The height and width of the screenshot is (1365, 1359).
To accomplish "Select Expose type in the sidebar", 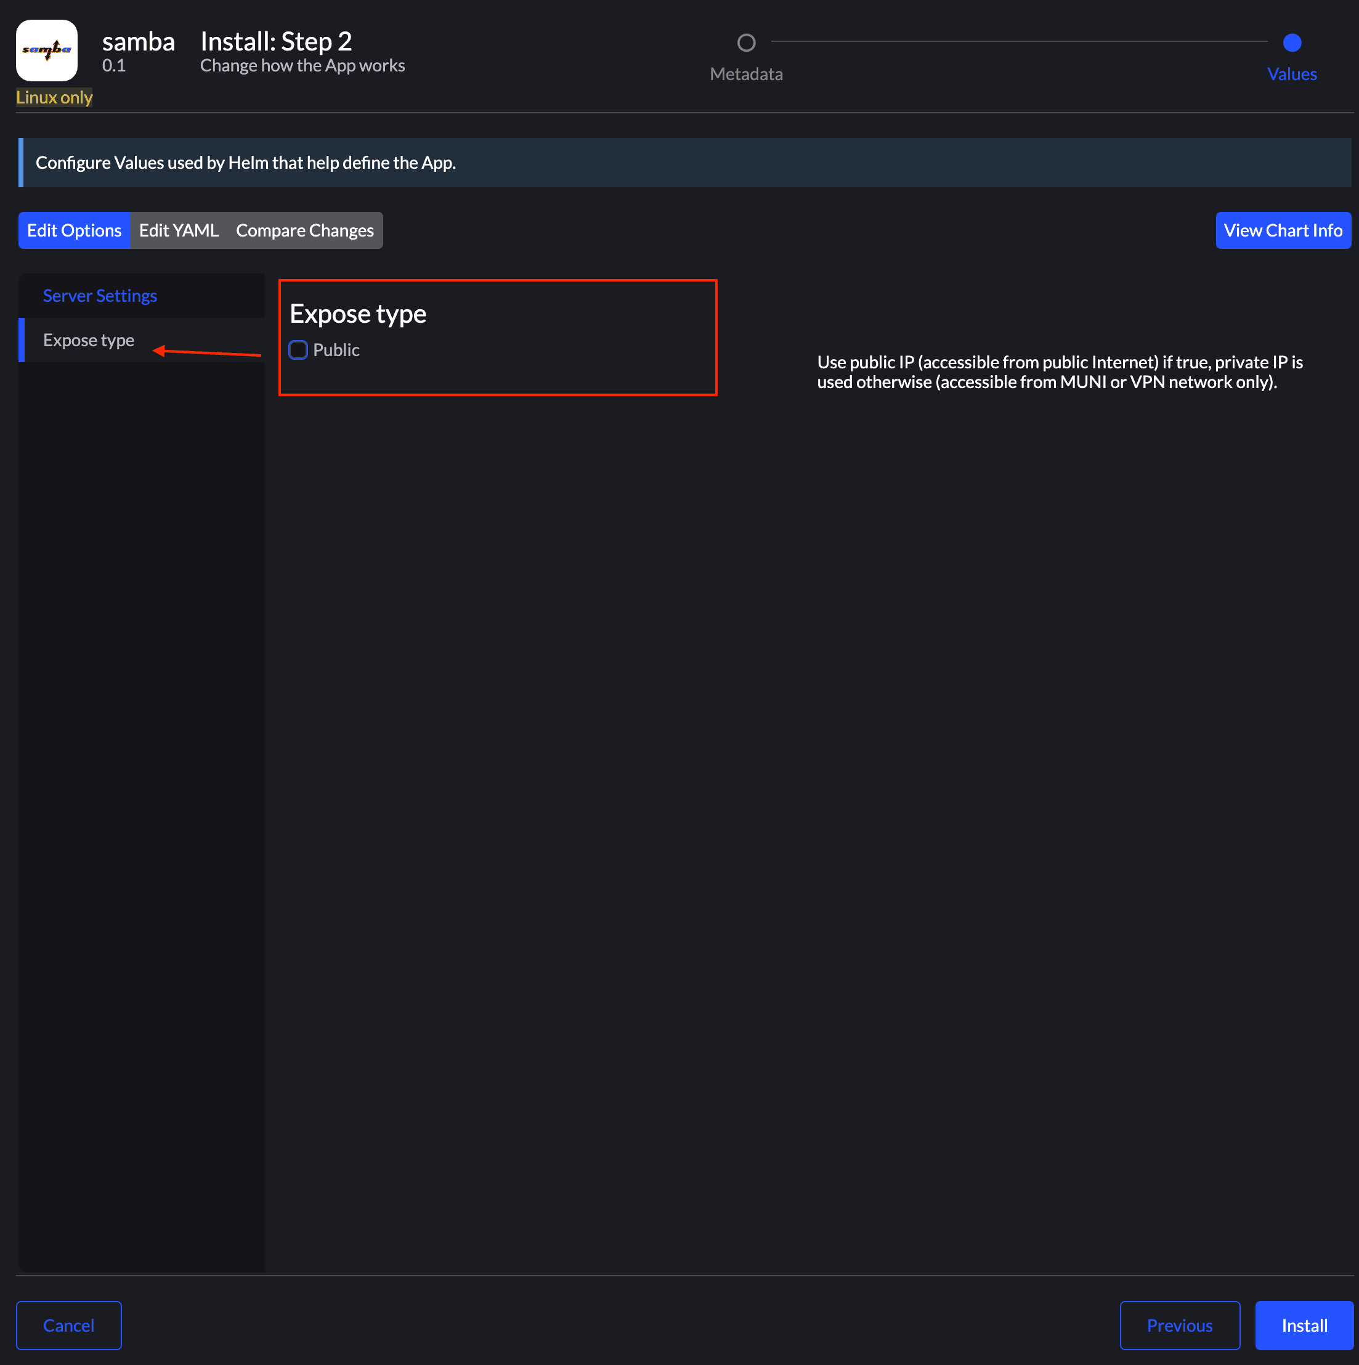I will click(x=88, y=340).
